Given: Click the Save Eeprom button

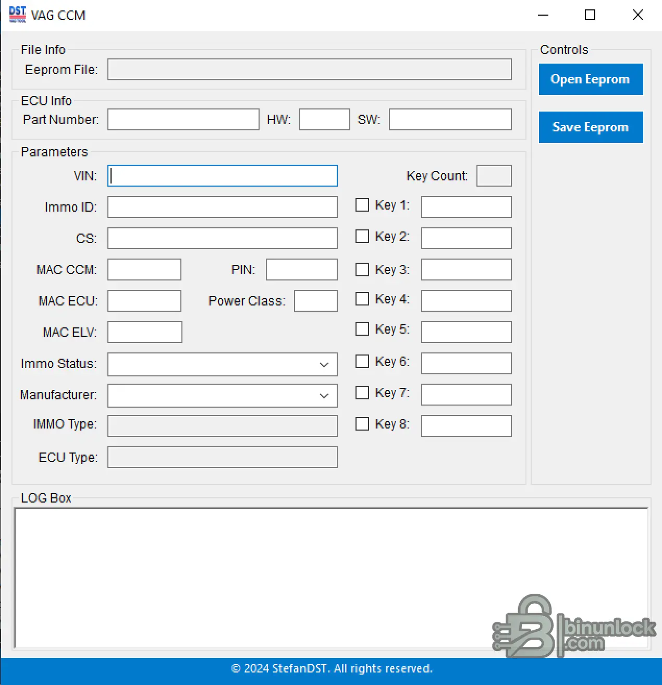Looking at the screenshot, I should coord(591,127).
